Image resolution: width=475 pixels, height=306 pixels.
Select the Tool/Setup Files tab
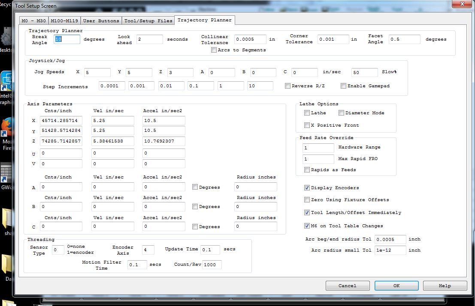click(x=148, y=21)
